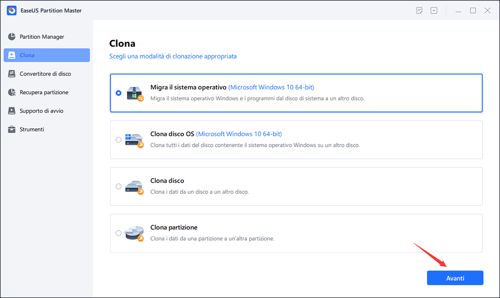Image resolution: width=500 pixels, height=298 pixels.
Task: Open Partition Manager in the sidebar
Action: coord(47,36)
